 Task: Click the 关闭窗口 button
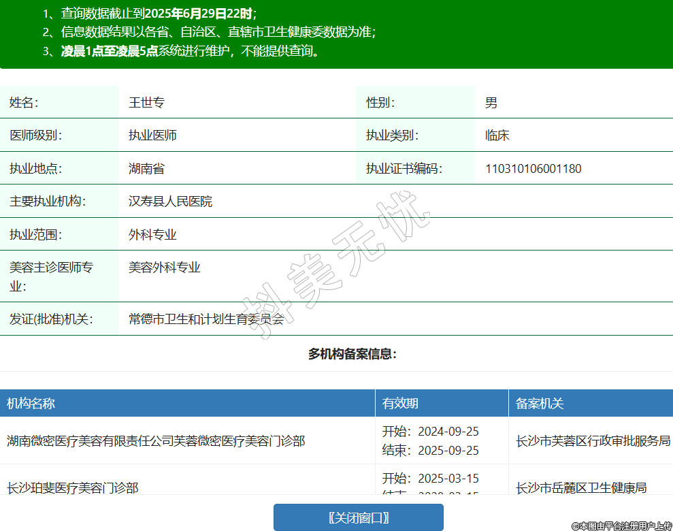click(x=359, y=517)
